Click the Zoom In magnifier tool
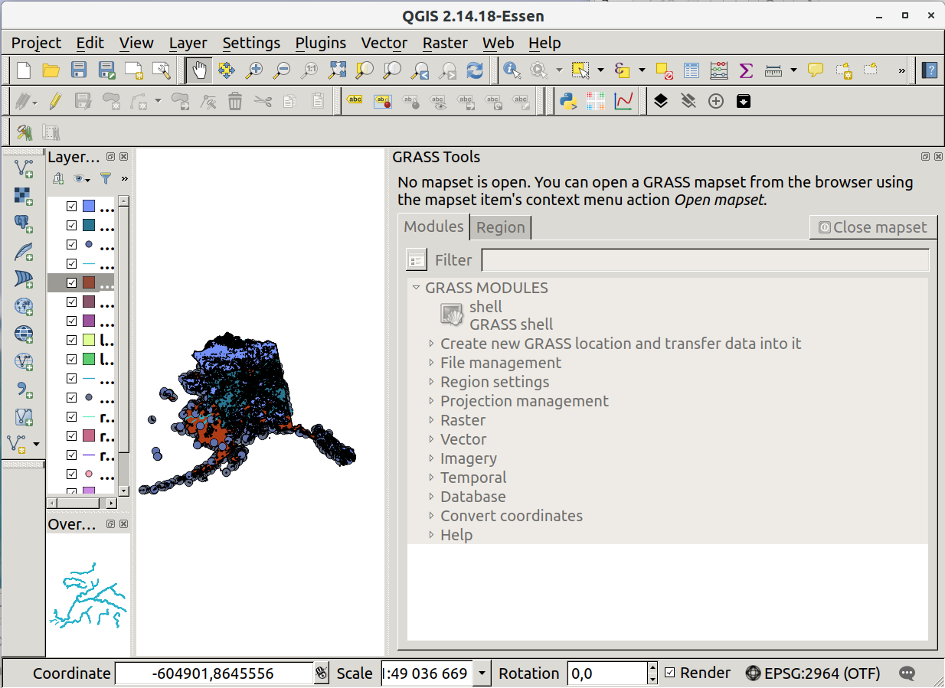 click(254, 70)
